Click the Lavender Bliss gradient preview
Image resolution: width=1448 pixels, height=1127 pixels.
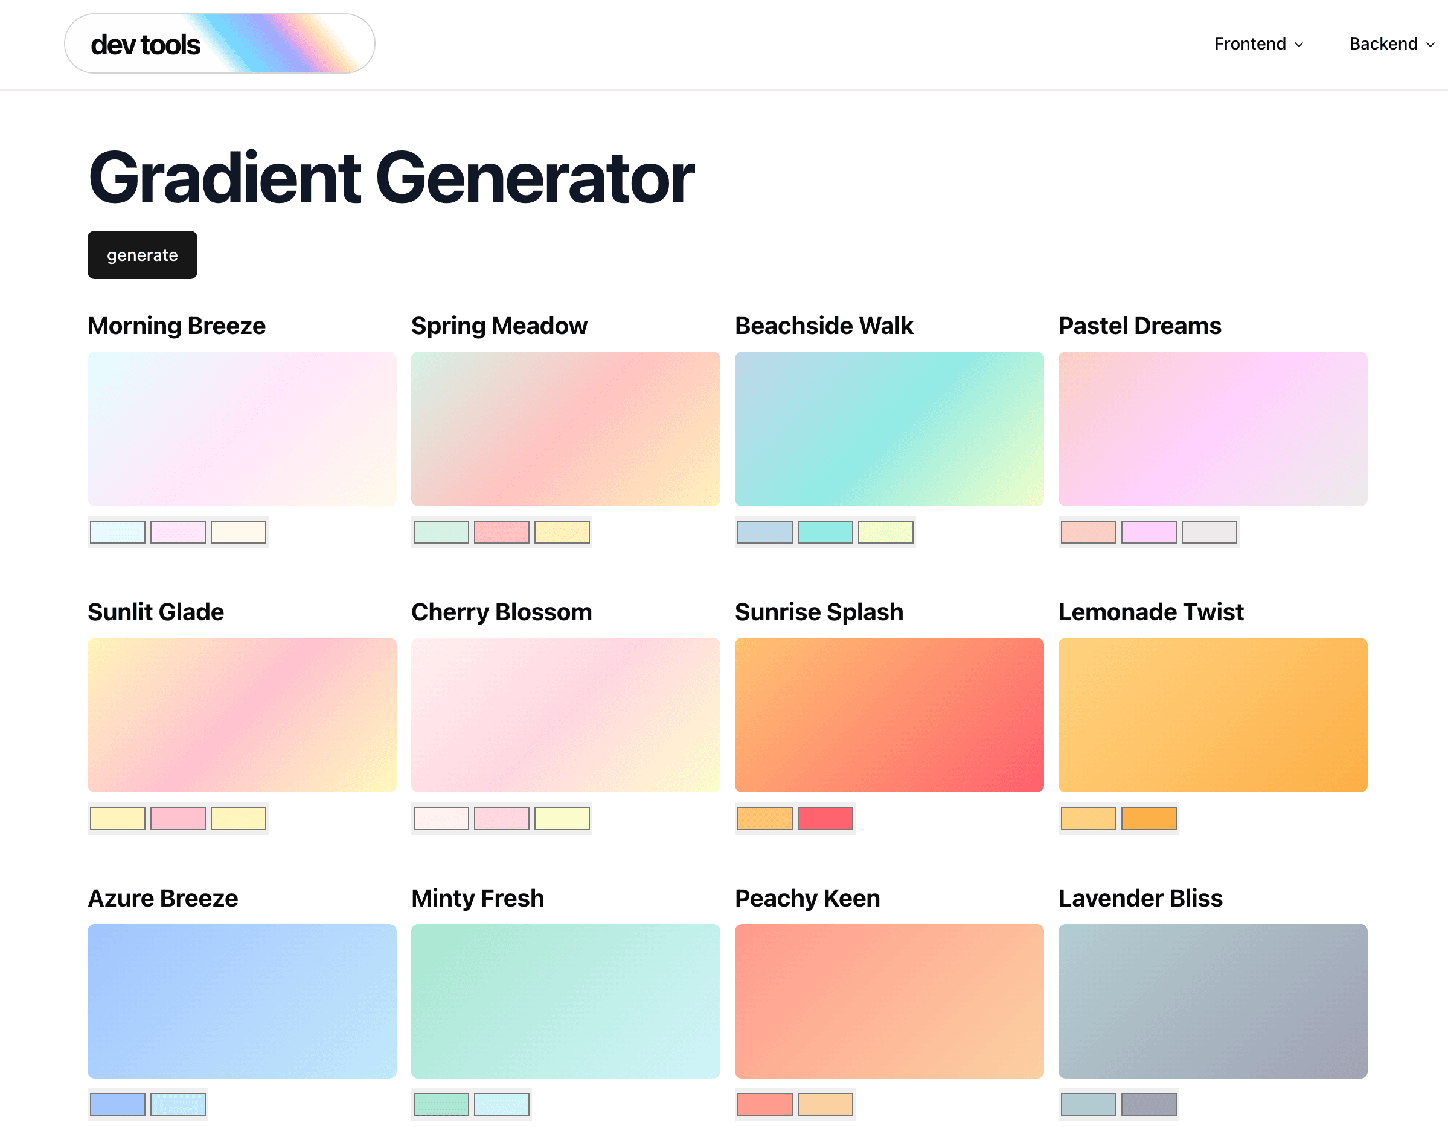click(x=1212, y=1000)
